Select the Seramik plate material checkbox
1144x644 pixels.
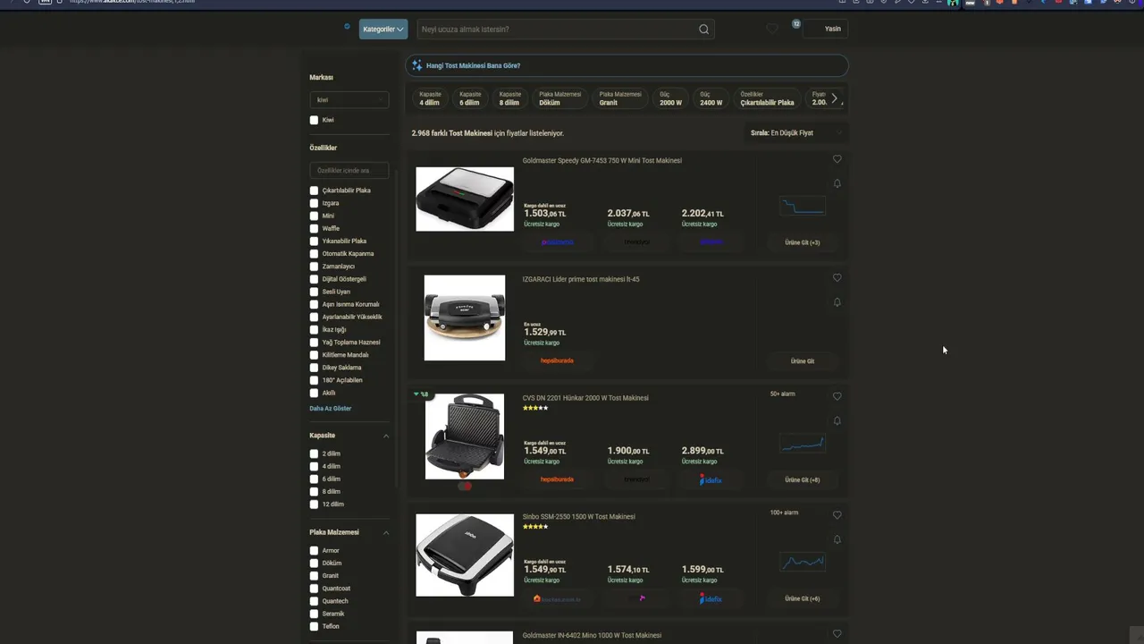tap(314, 614)
